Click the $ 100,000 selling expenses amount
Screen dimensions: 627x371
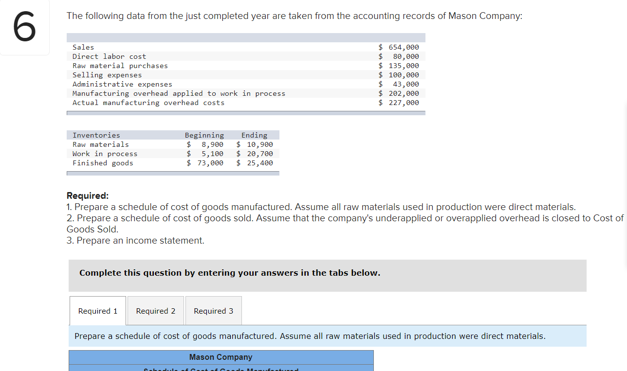tap(399, 75)
